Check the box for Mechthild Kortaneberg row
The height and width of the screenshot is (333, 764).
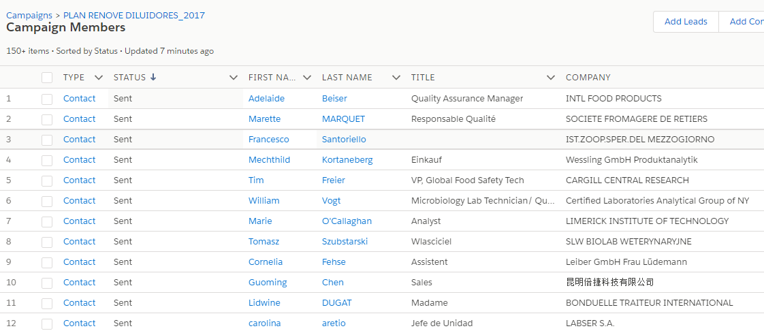click(47, 161)
